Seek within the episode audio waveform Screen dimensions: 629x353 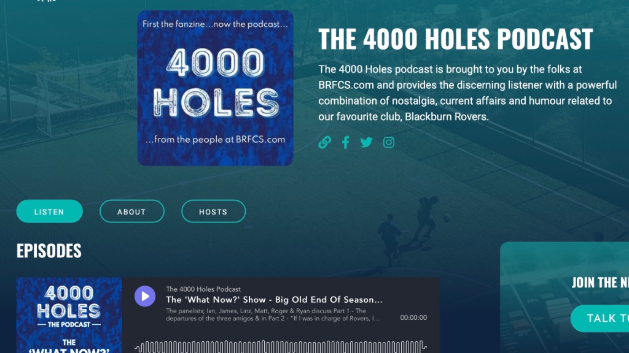[x=280, y=346]
